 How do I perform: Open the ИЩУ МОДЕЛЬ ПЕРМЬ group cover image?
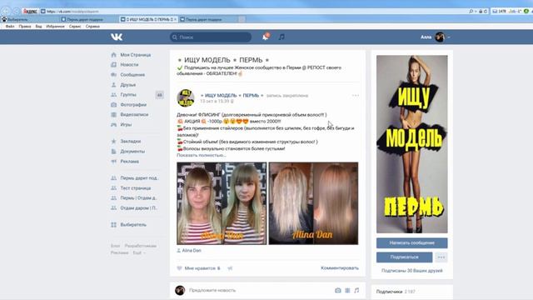coord(411,144)
